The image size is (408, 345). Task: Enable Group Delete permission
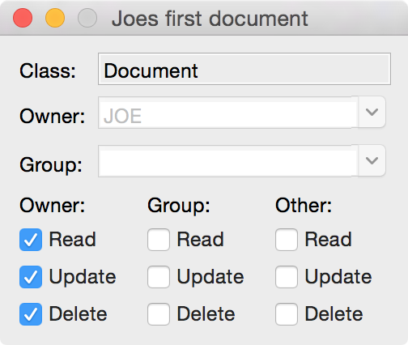(159, 314)
